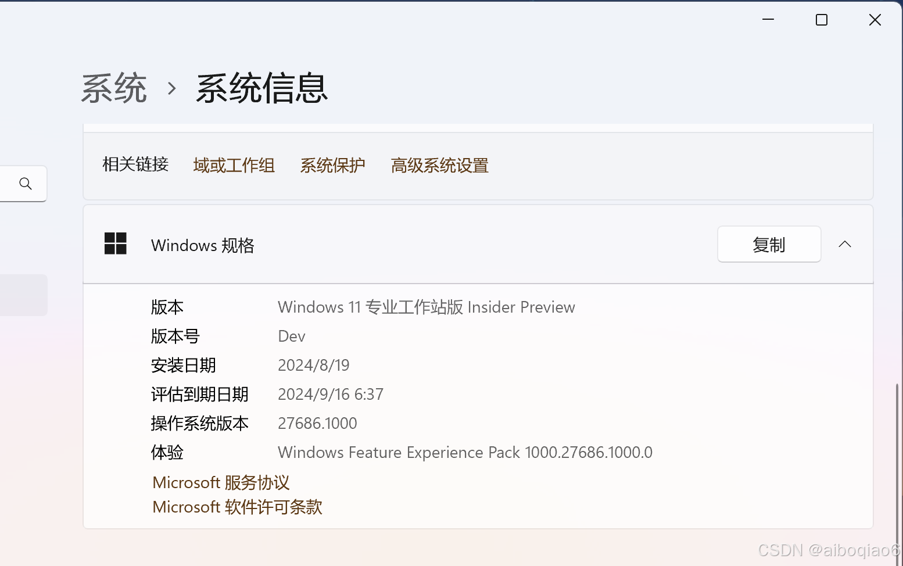Click the 体验 label
This screenshot has width=903, height=566.
167,452
